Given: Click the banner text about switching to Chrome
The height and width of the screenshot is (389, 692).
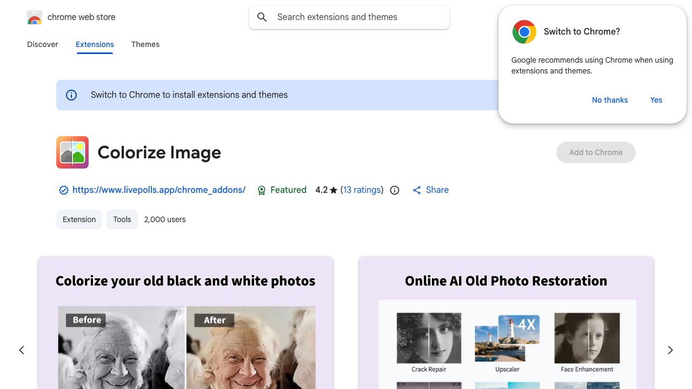Looking at the screenshot, I should click(189, 95).
